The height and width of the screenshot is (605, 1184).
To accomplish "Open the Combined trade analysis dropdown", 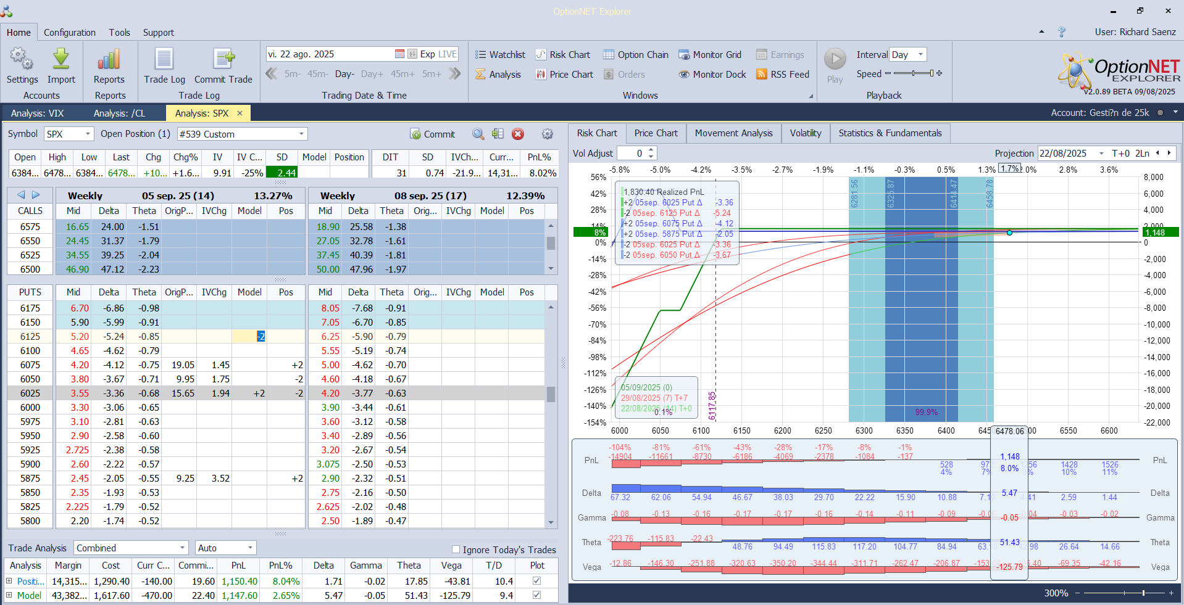I will [182, 548].
